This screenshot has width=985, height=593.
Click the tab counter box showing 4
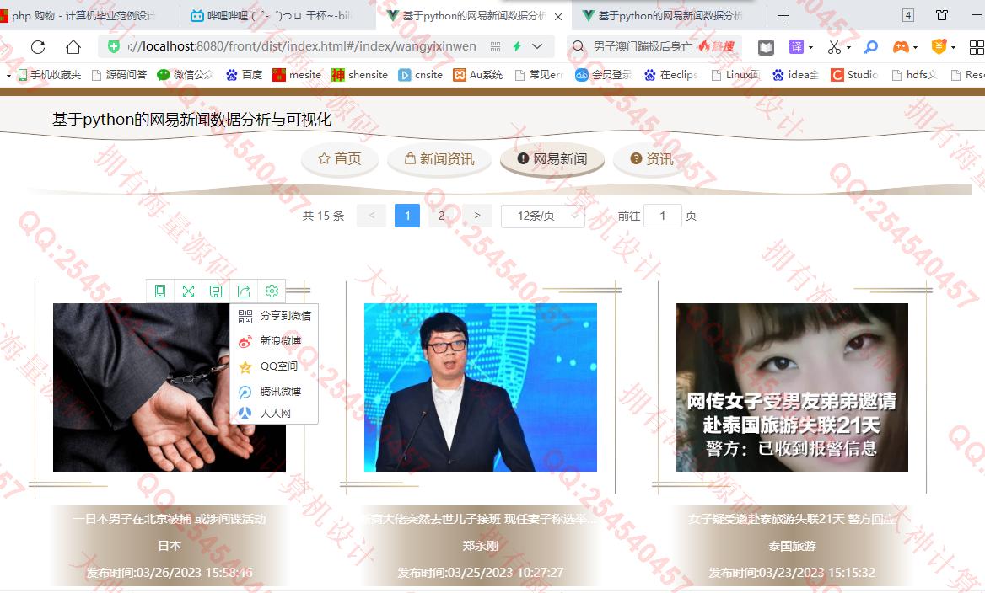(907, 15)
